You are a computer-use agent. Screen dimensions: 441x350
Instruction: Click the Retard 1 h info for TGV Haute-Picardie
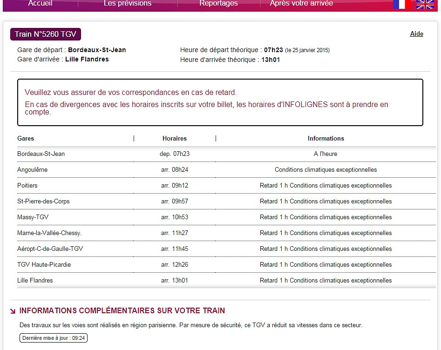coord(326,264)
